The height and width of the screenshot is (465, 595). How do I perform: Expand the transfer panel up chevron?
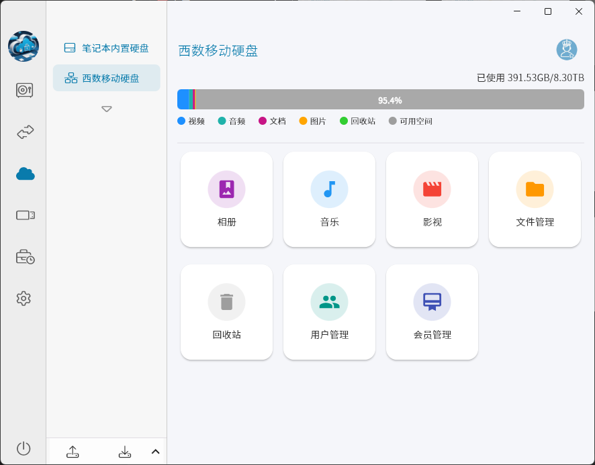point(155,452)
